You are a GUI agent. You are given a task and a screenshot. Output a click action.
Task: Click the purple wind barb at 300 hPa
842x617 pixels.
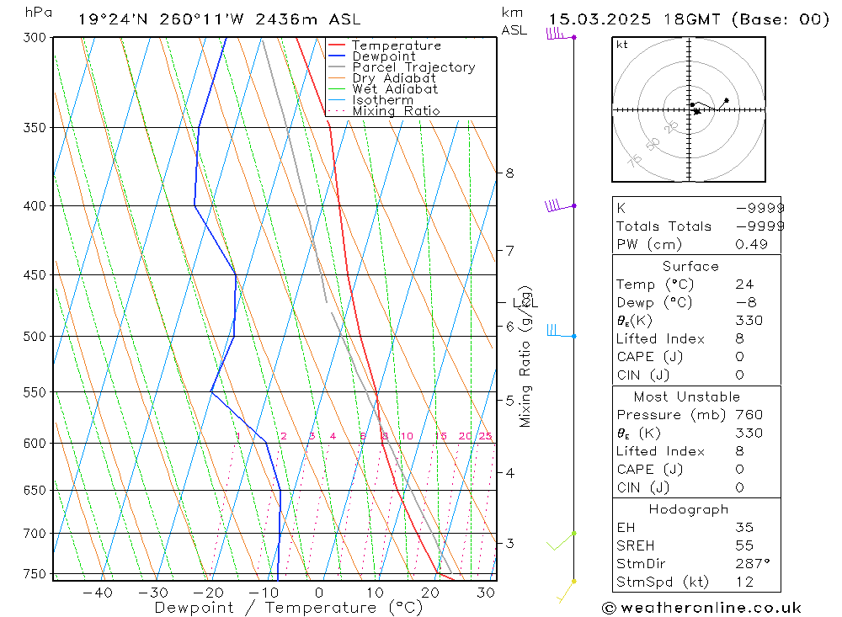click(x=561, y=34)
